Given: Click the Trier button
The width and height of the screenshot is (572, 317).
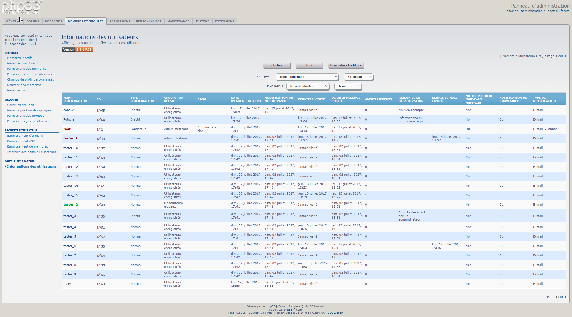Looking at the screenshot, I should [309, 65].
